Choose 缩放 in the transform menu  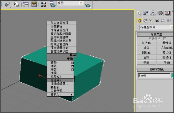point(60,69)
